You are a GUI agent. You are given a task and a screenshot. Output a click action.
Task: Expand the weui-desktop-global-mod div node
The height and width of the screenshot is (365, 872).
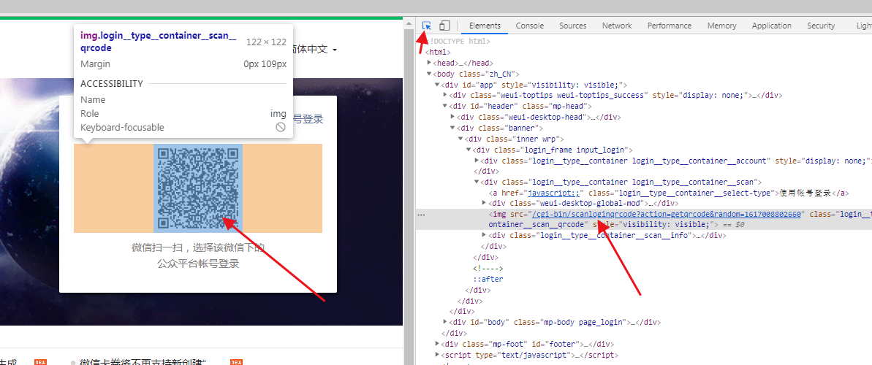tap(485, 204)
